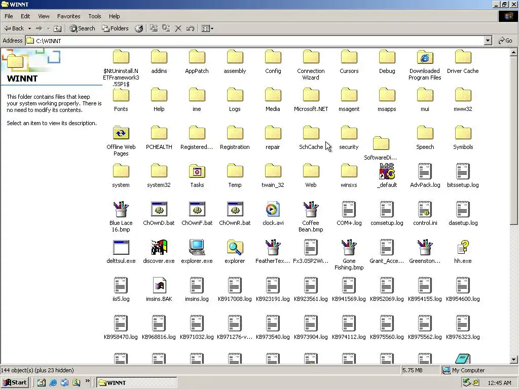Expand Quick Launch overflow chevron
Viewport: 519px width, 389px height.
click(87, 381)
